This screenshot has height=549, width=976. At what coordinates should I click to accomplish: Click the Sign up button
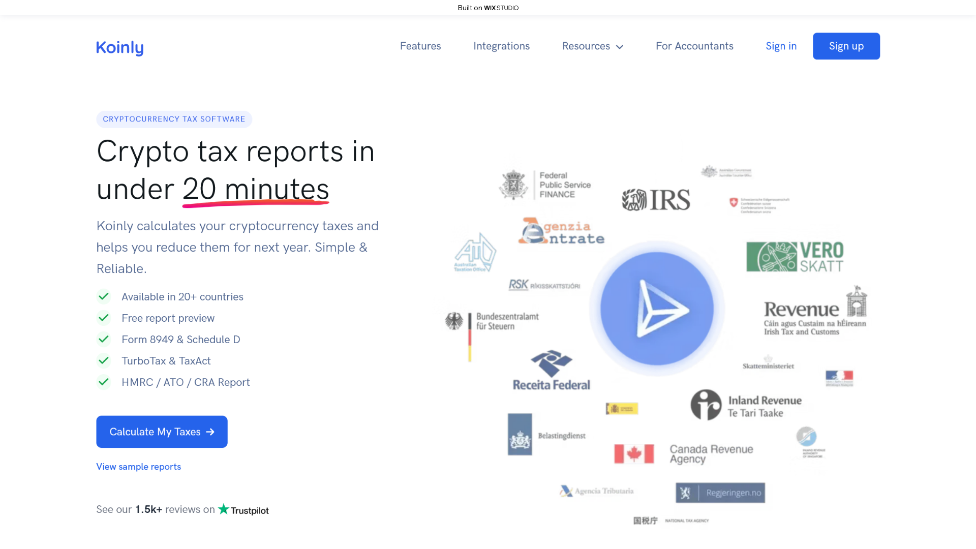pos(846,46)
